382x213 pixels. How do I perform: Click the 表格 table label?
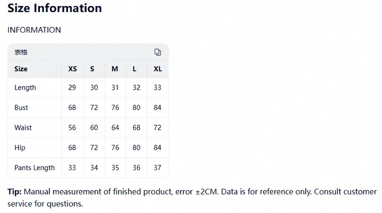coord(21,52)
